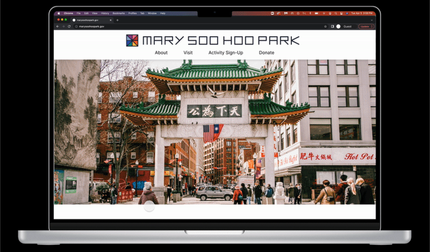Open the Apple menu
430x252 pixels.
(x=59, y=13)
